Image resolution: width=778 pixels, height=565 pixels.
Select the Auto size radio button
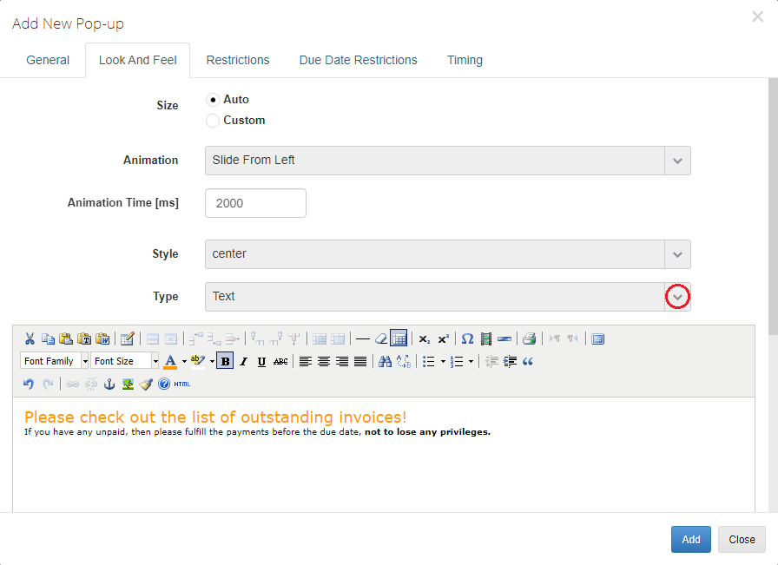click(213, 100)
